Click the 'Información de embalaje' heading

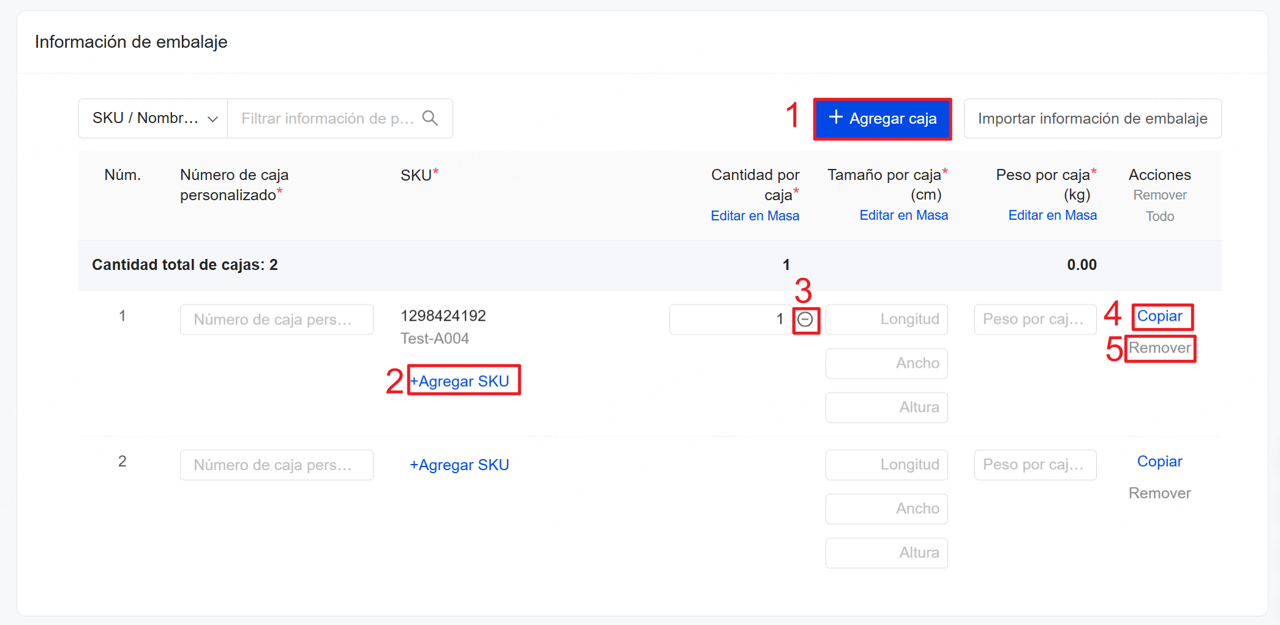(131, 42)
